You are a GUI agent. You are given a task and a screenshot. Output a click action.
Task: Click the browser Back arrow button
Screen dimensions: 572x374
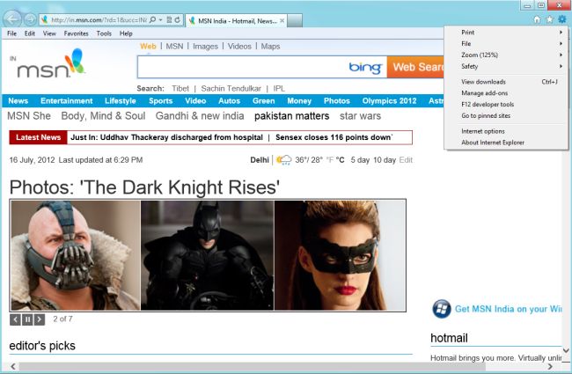12,19
